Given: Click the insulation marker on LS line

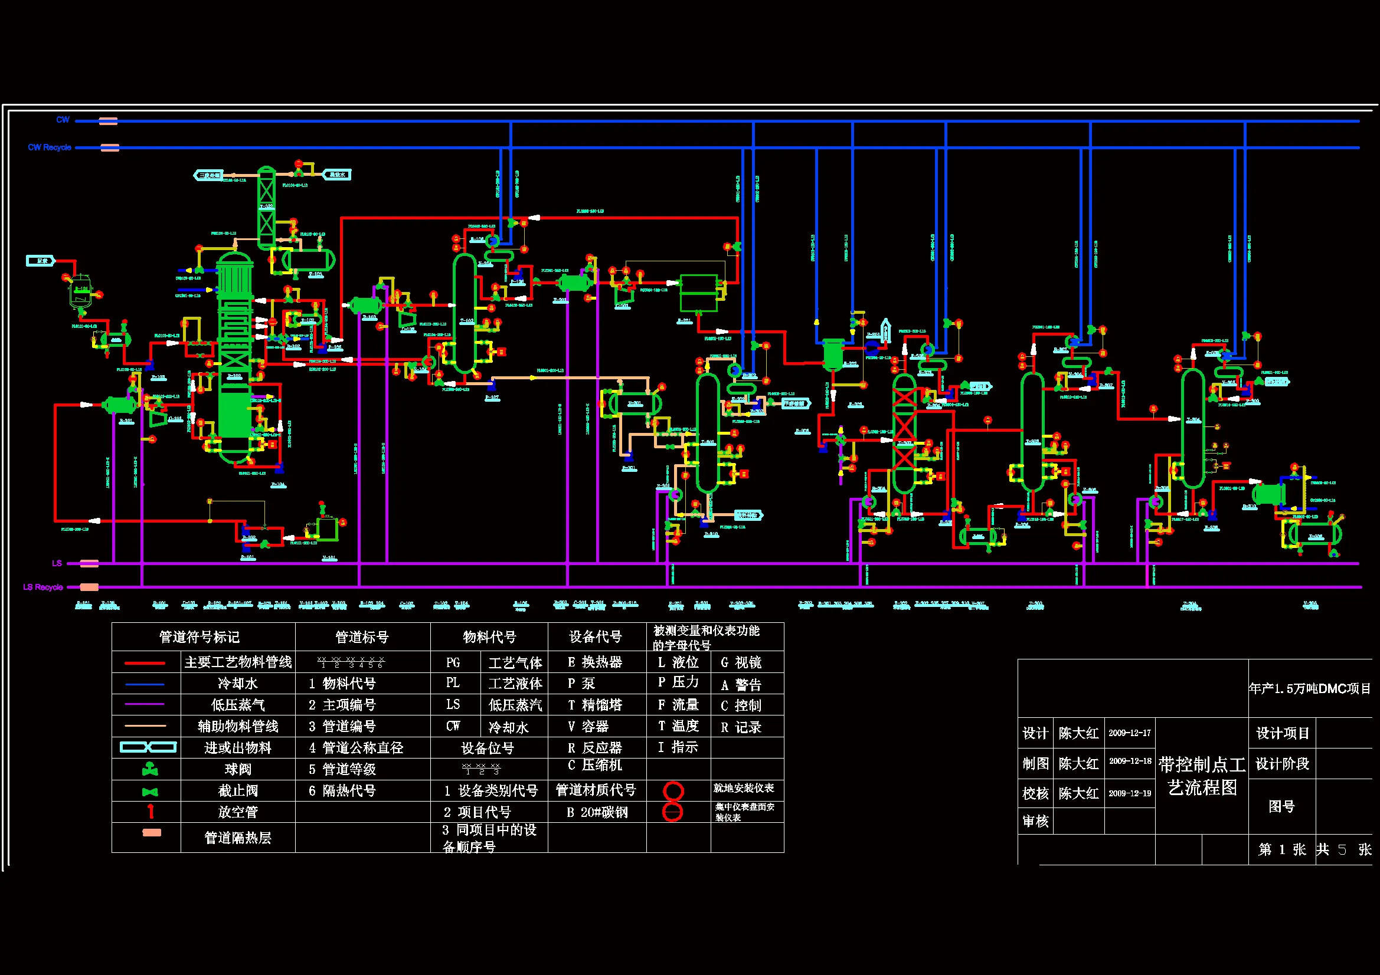Looking at the screenshot, I should pyautogui.click(x=89, y=563).
